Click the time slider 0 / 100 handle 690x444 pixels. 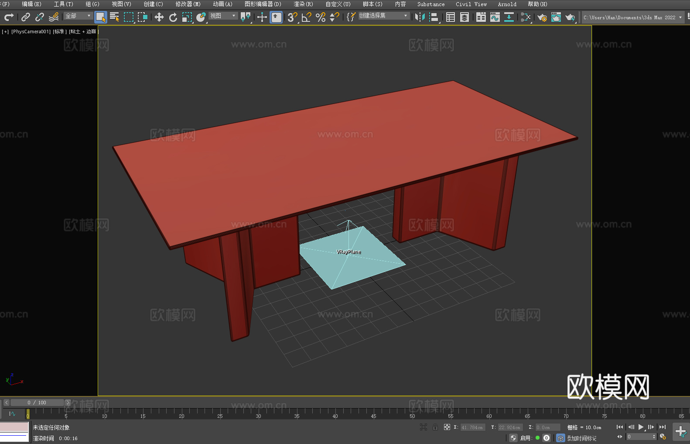pos(37,403)
